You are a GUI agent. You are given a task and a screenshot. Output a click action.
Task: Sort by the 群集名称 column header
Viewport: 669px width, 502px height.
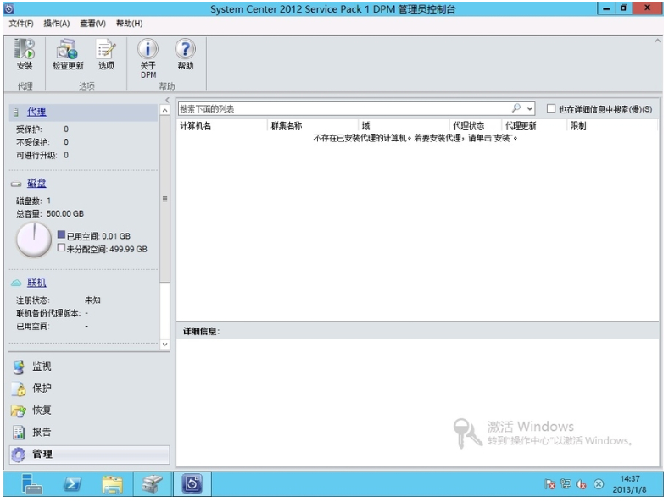click(x=313, y=126)
